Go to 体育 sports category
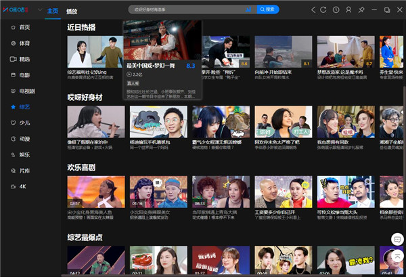Viewport: 406px width, 277px height. [x=24, y=43]
